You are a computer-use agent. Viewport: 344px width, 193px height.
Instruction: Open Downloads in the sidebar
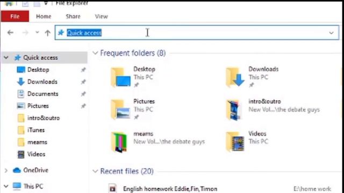coord(42,82)
